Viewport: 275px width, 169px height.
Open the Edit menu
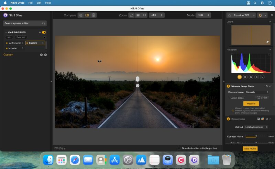click(x=39, y=3)
